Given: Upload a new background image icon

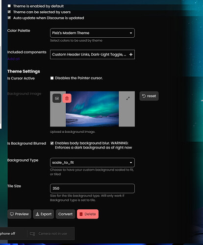Looking at the screenshot, I should 57,98.
